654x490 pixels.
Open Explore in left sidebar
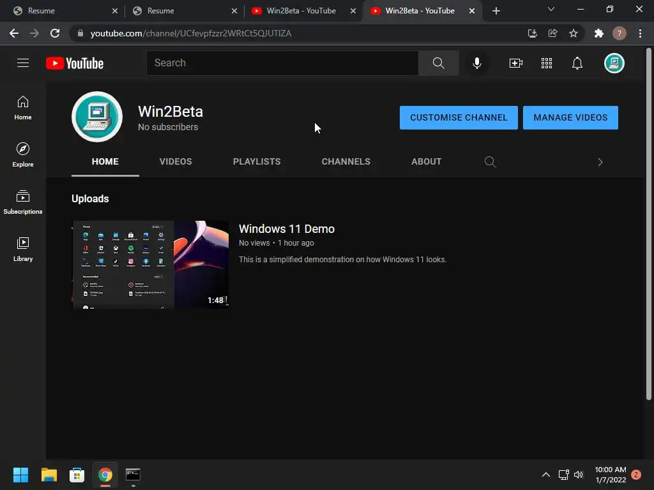[x=23, y=155]
